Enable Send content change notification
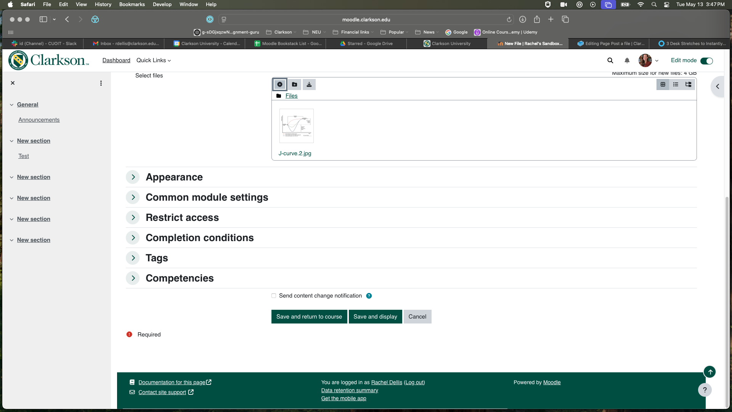 pyautogui.click(x=274, y=296)
